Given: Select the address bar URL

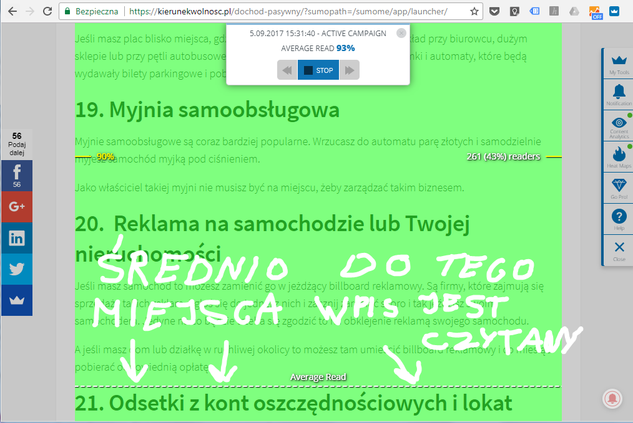Looking at the screenshot, I should tap(250, 11).
